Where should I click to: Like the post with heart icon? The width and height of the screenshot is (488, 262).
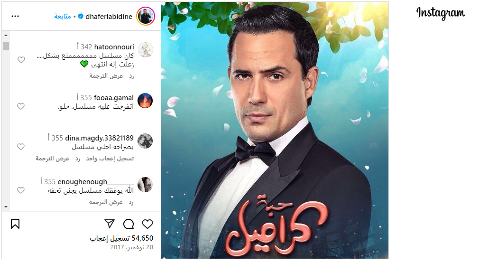pyautogui.click(x=147, y=224)
